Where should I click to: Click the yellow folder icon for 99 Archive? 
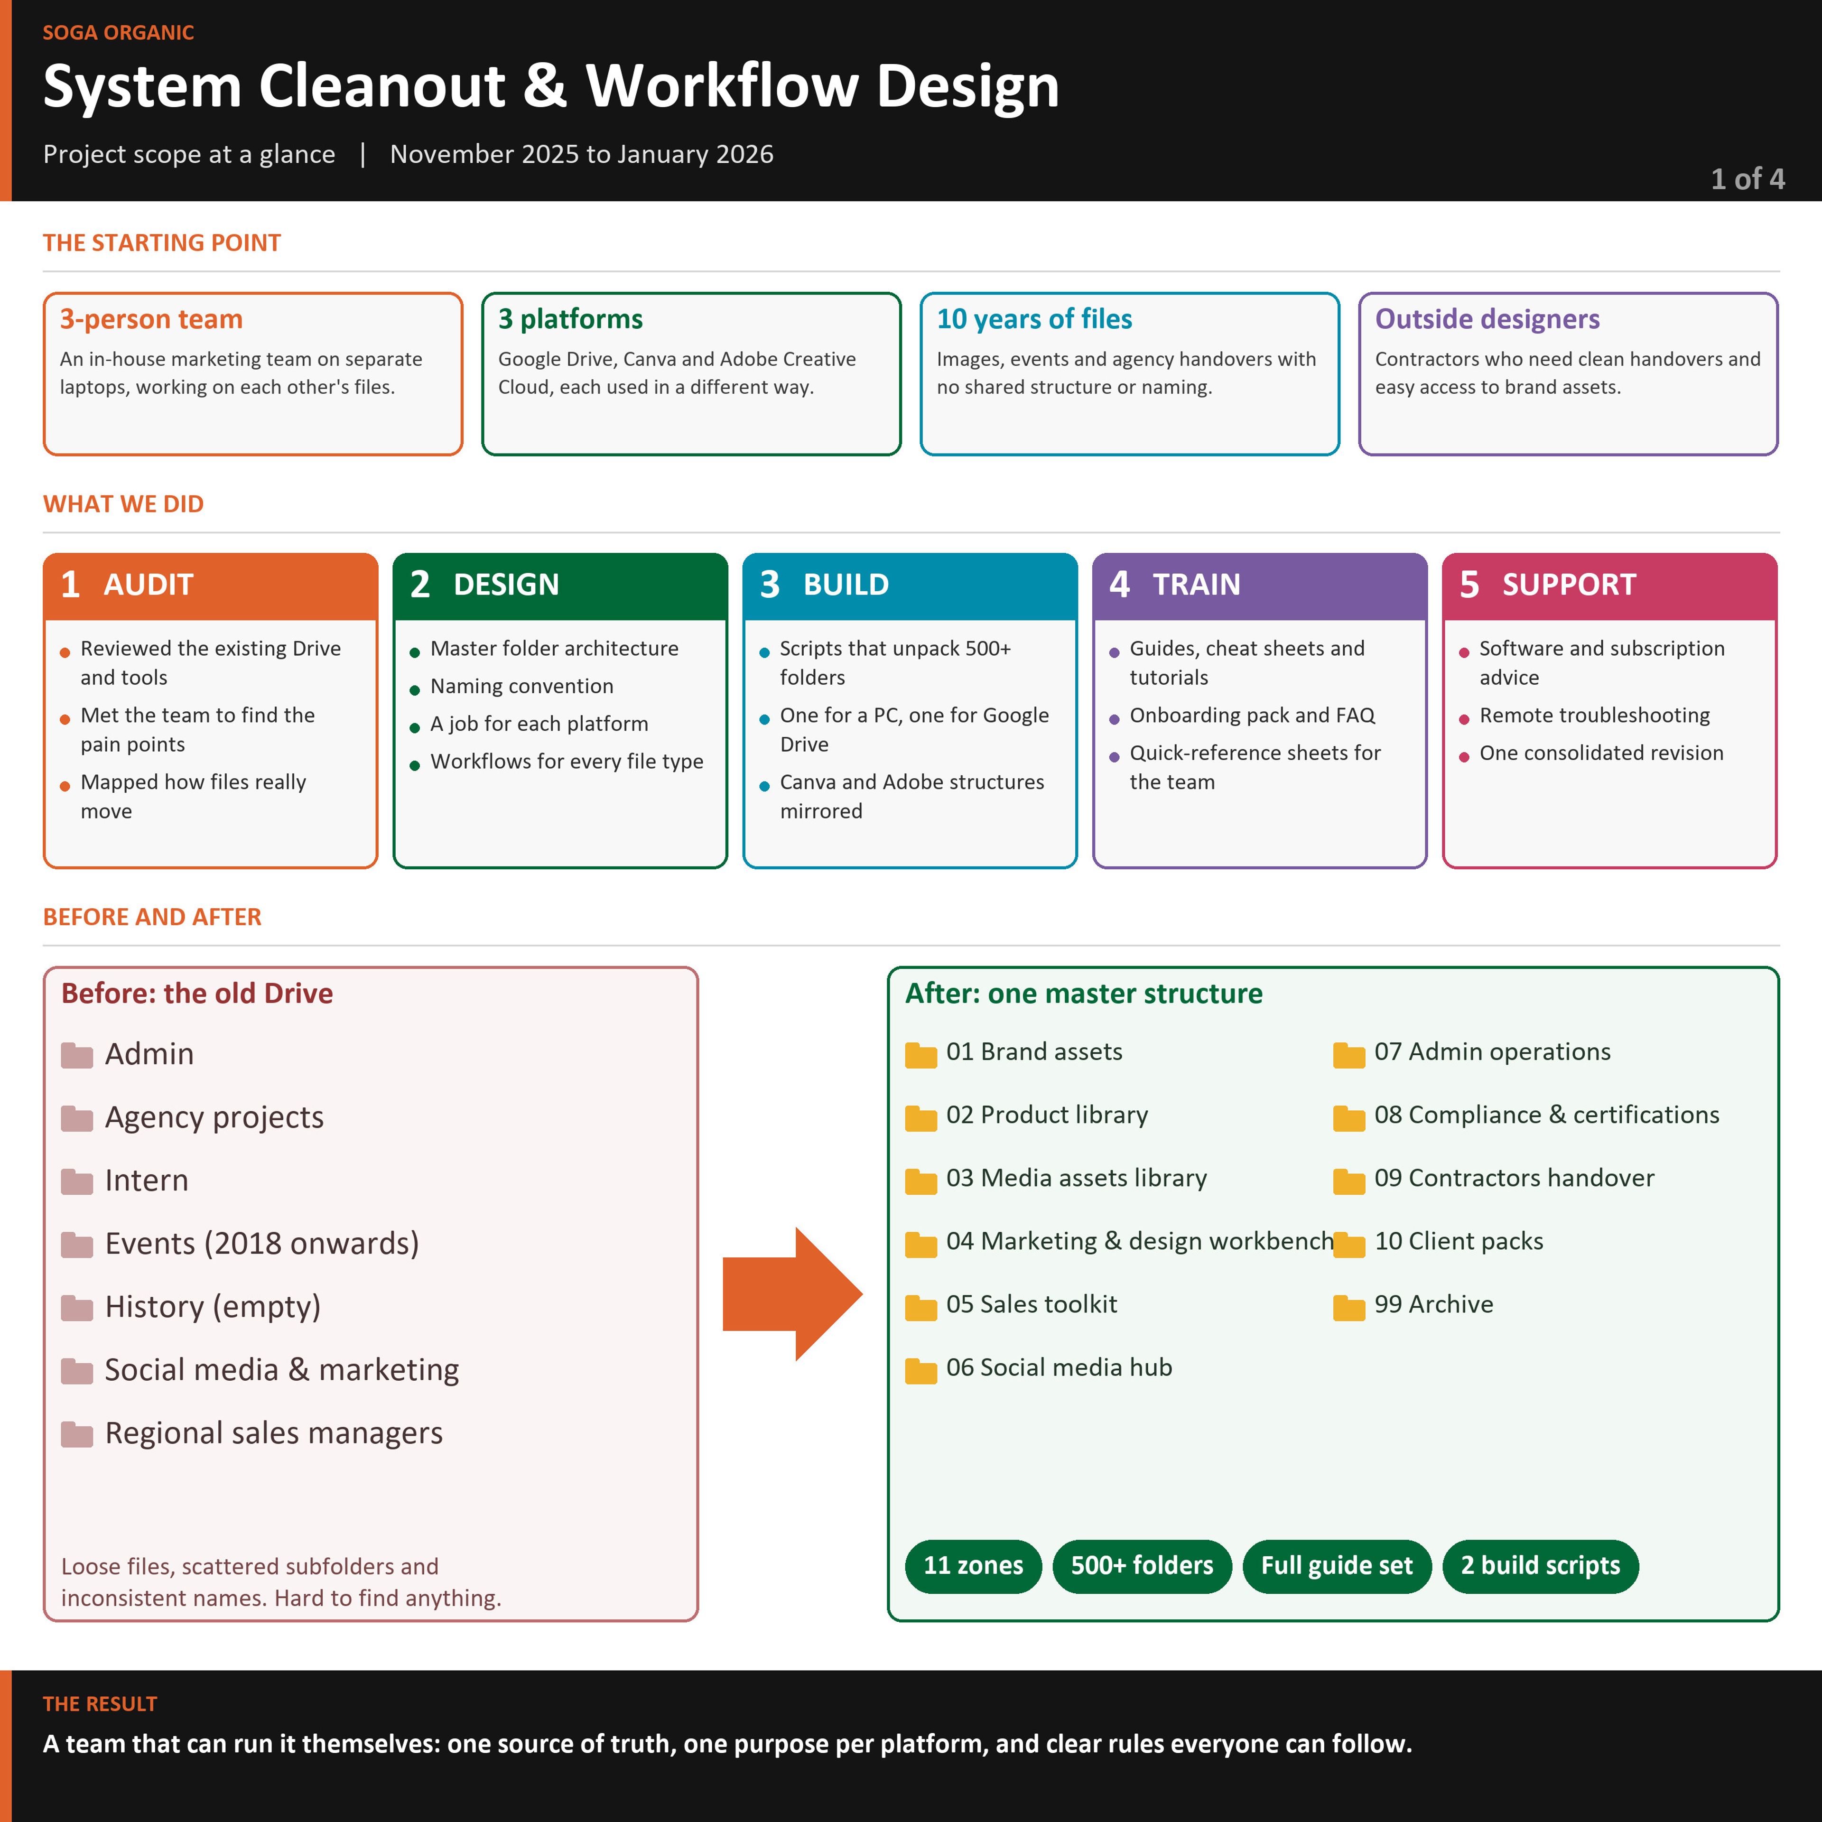[x=1348, y=1307]
